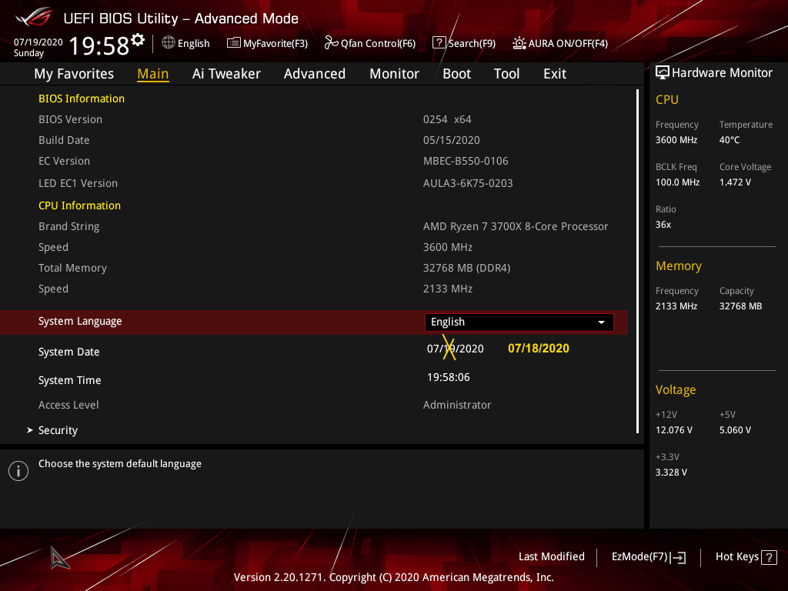Switch to the Ai Tweaker tab
This screenshot has width=788, height=591.
click(226, 74)
